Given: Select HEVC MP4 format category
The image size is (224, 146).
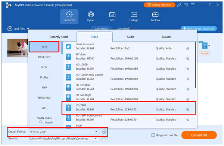Looking at the screenshot, I should click(44, 57).
